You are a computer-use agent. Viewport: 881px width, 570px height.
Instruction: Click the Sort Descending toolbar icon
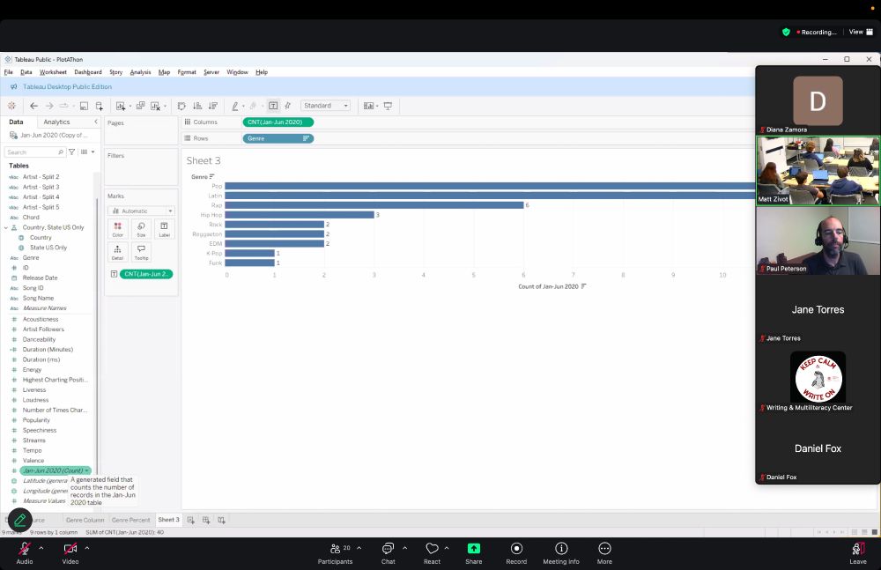(213, 106)
